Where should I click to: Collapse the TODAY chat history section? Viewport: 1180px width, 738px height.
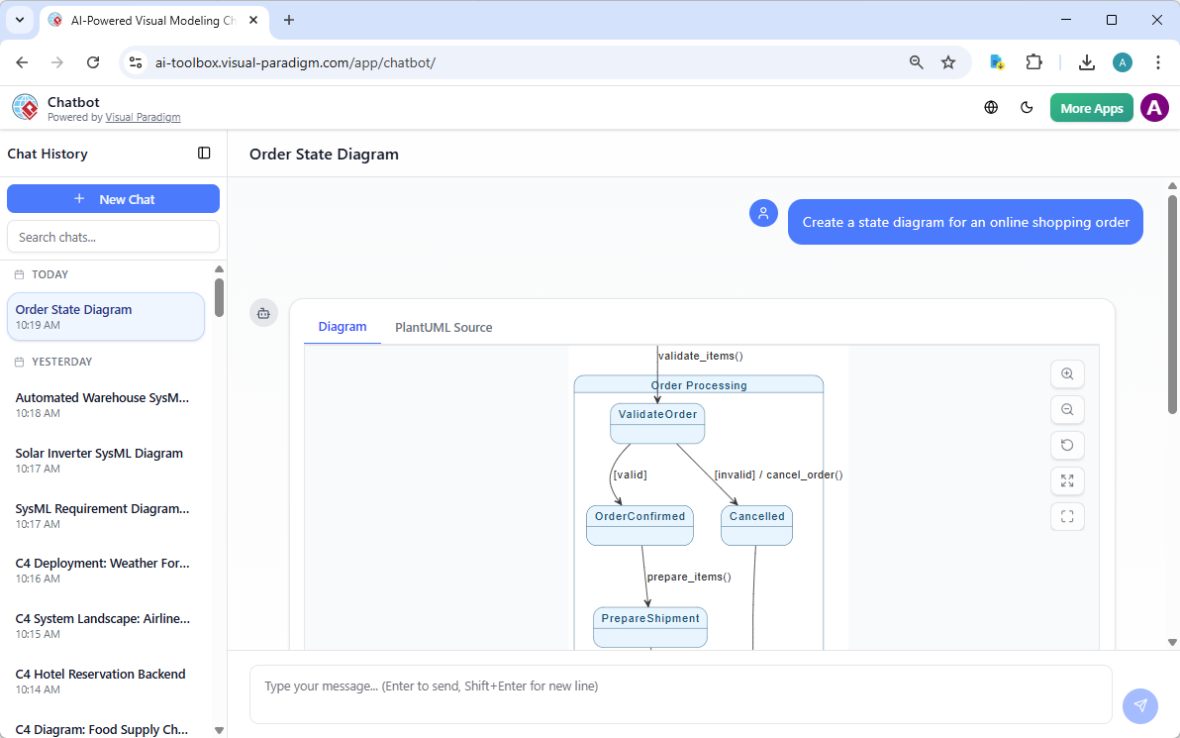click(21, 274)
